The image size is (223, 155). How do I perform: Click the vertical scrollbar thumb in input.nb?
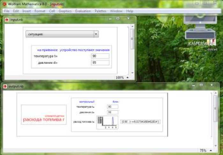[132, 39]
